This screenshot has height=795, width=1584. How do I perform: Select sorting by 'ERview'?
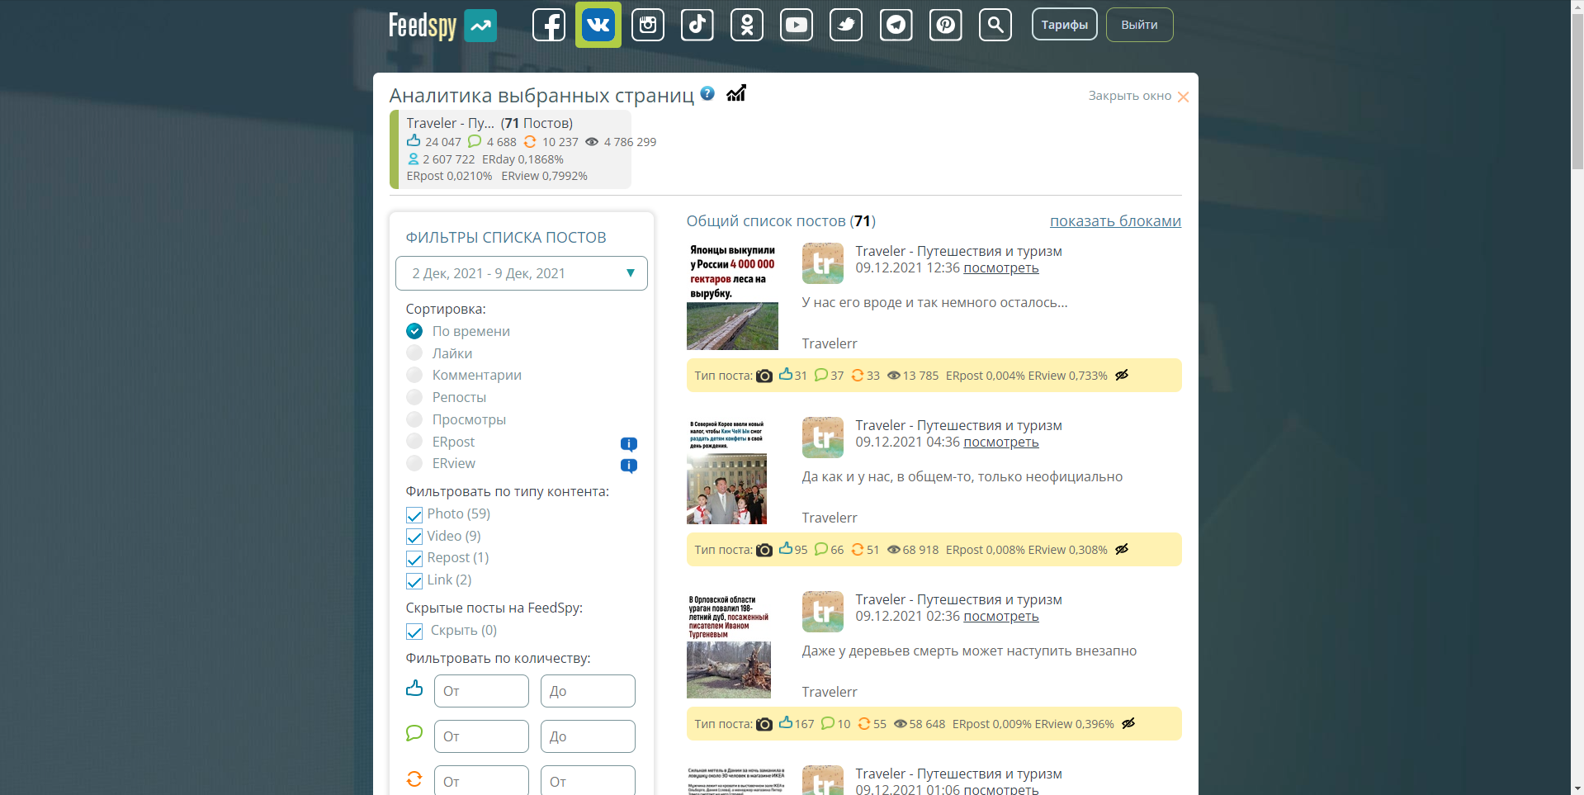click(441, 463)
